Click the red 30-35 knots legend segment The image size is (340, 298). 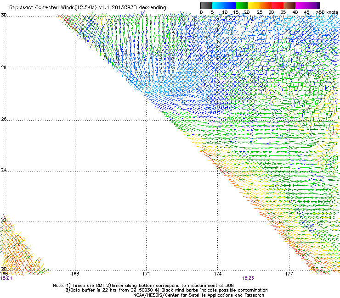pos(278,6)
